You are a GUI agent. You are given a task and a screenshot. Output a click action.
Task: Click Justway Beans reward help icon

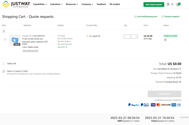point(180,82)
